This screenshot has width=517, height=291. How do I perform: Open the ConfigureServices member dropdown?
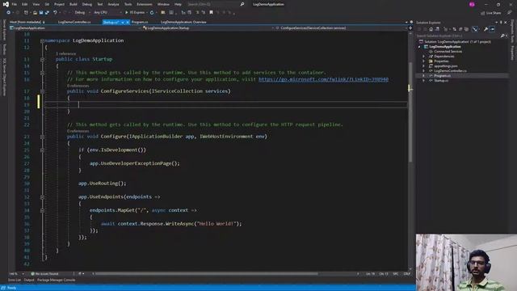(x=341, y=28)
